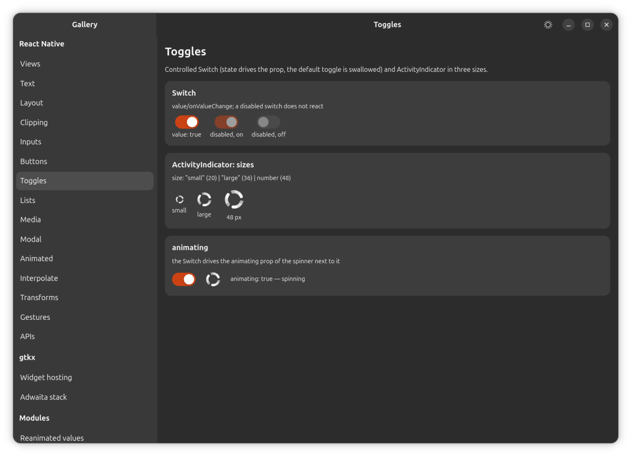The width and height of the screenshot is (631, 456).
Task: Select Animated in the sidebar
Action: [85, 258]
